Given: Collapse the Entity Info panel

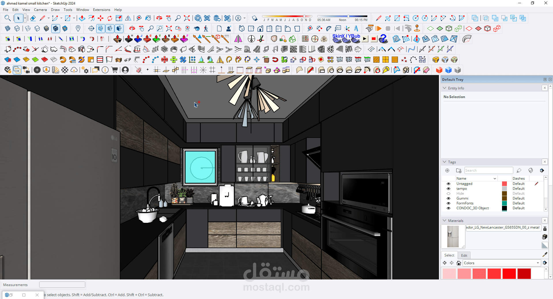Looking at the screenshot, I should [445, 88].
